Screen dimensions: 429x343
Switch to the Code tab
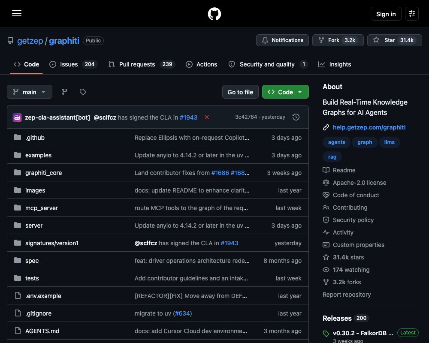27,64
